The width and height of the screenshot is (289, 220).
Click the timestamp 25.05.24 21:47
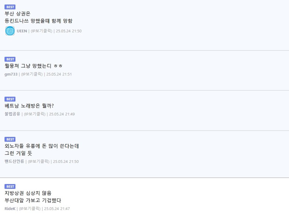point(57,208)
